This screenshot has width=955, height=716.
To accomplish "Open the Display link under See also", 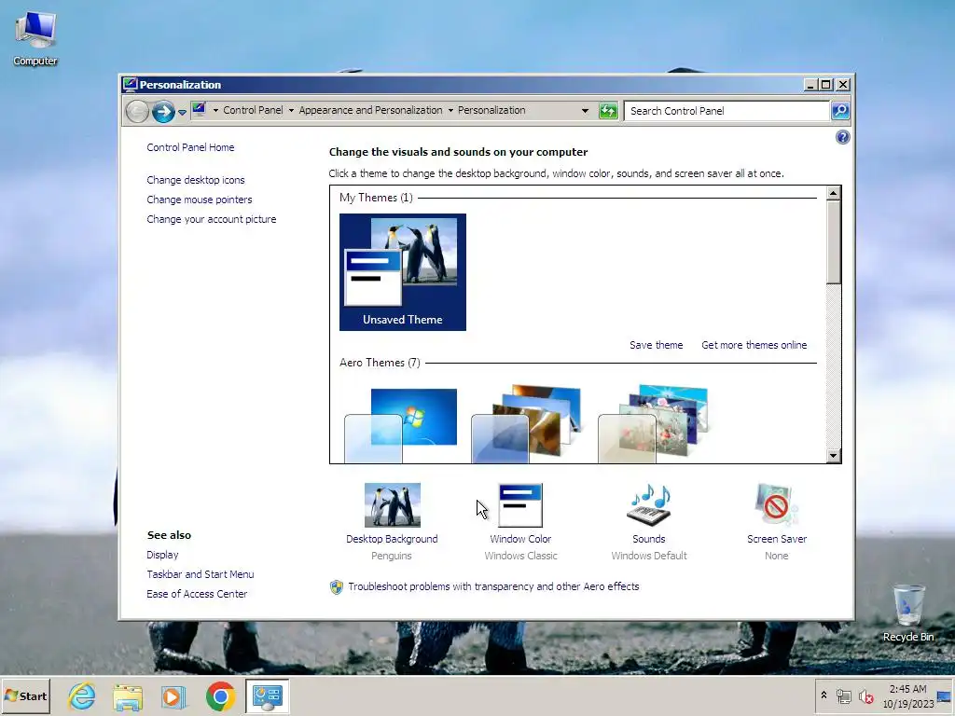I will point(162,556).
